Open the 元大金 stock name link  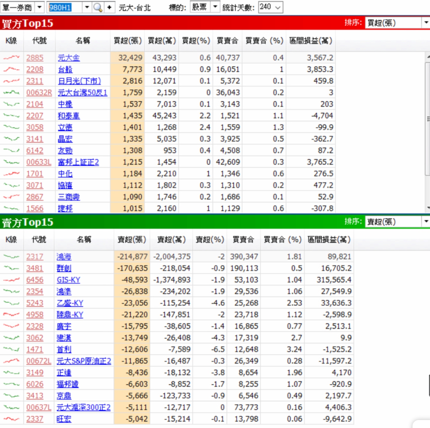point(69,58)
